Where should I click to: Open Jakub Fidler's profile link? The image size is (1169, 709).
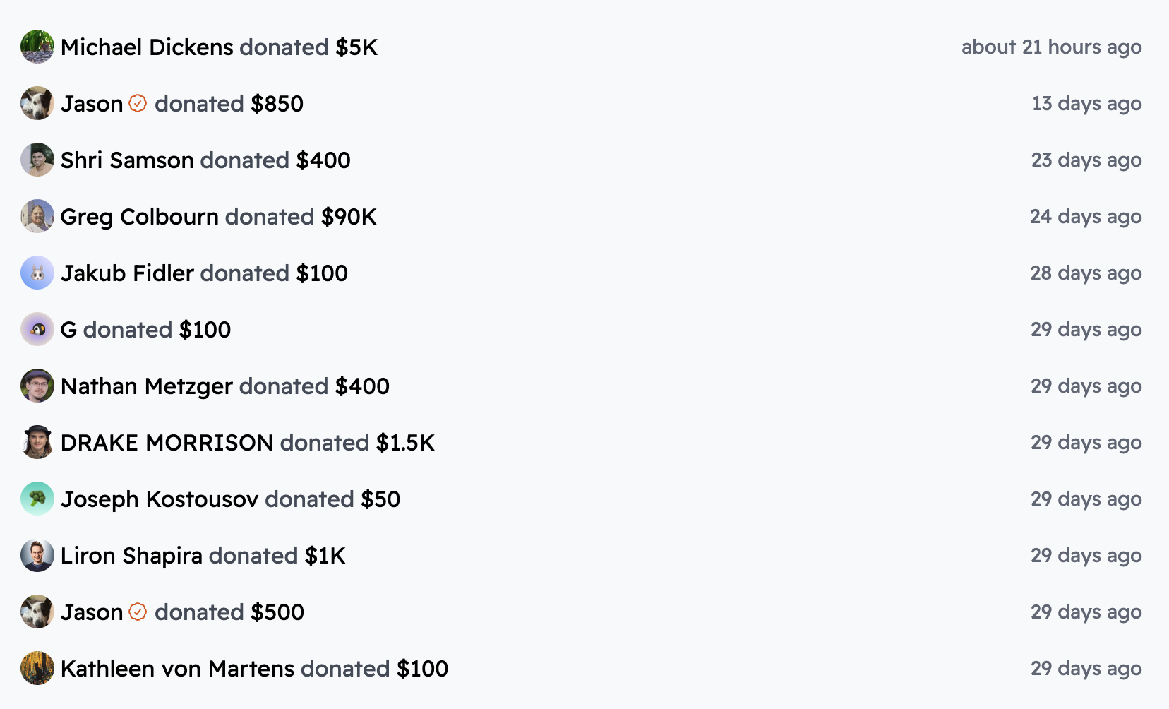pos(127,273)
